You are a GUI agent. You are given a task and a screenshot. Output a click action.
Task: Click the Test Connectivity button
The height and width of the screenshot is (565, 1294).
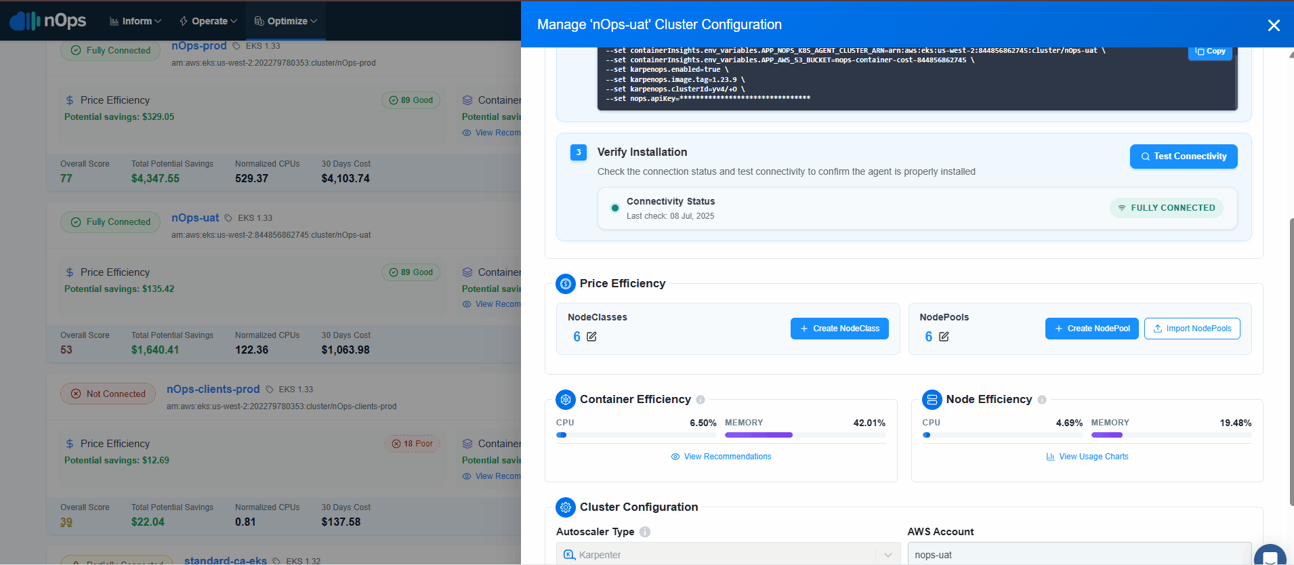pyautogui.click(x=1184, y=156)
